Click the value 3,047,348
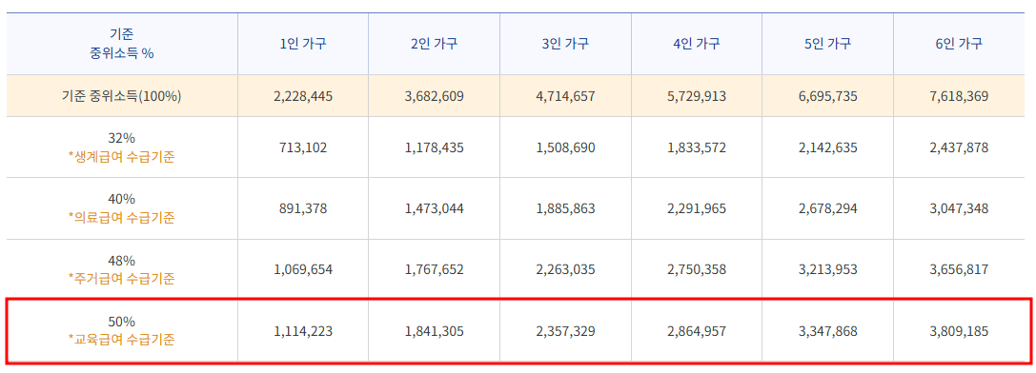Image resolution: width=1036 pixels, height=373 pixels. pyautogui.click(x=959, y=208)
